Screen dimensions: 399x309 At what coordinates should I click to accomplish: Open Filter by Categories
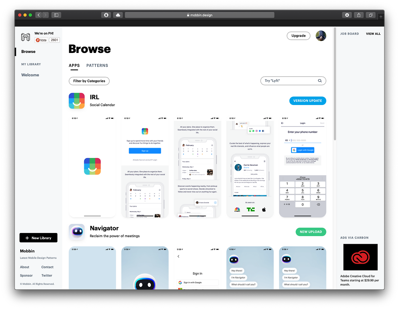pyautogui.click(x=89, y=81)
